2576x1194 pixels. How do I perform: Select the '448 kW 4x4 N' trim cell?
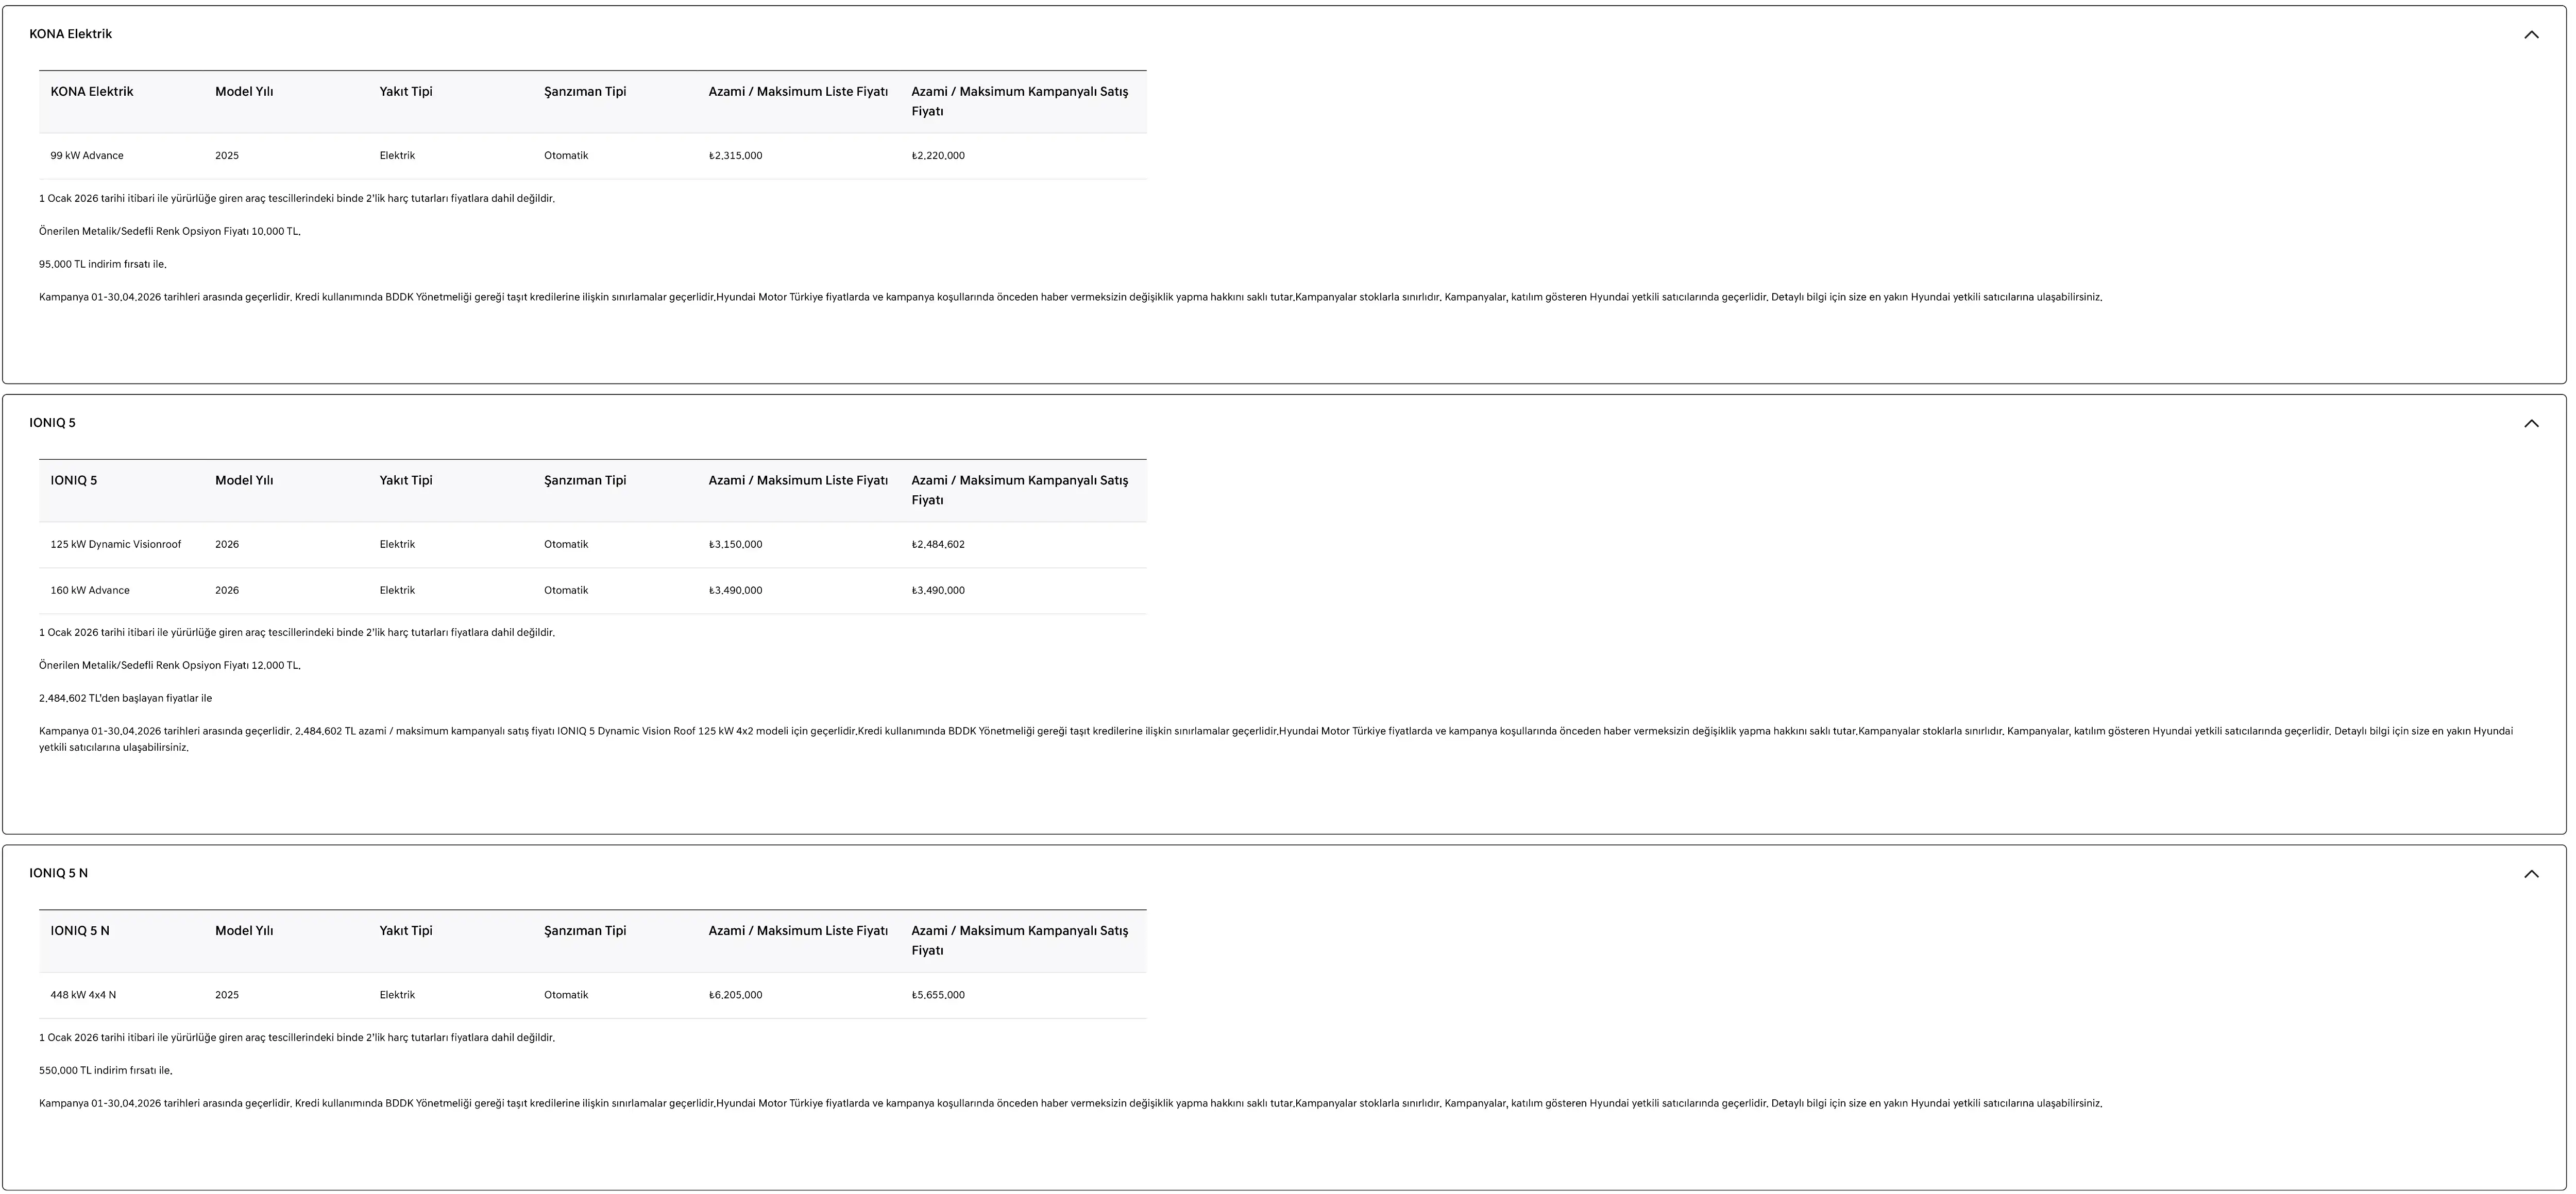83,995
